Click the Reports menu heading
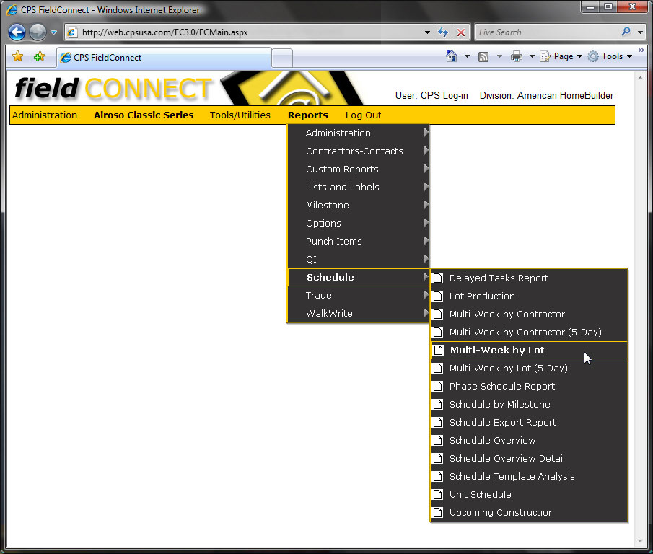This screenshot has width=653, height=554. 308,115
